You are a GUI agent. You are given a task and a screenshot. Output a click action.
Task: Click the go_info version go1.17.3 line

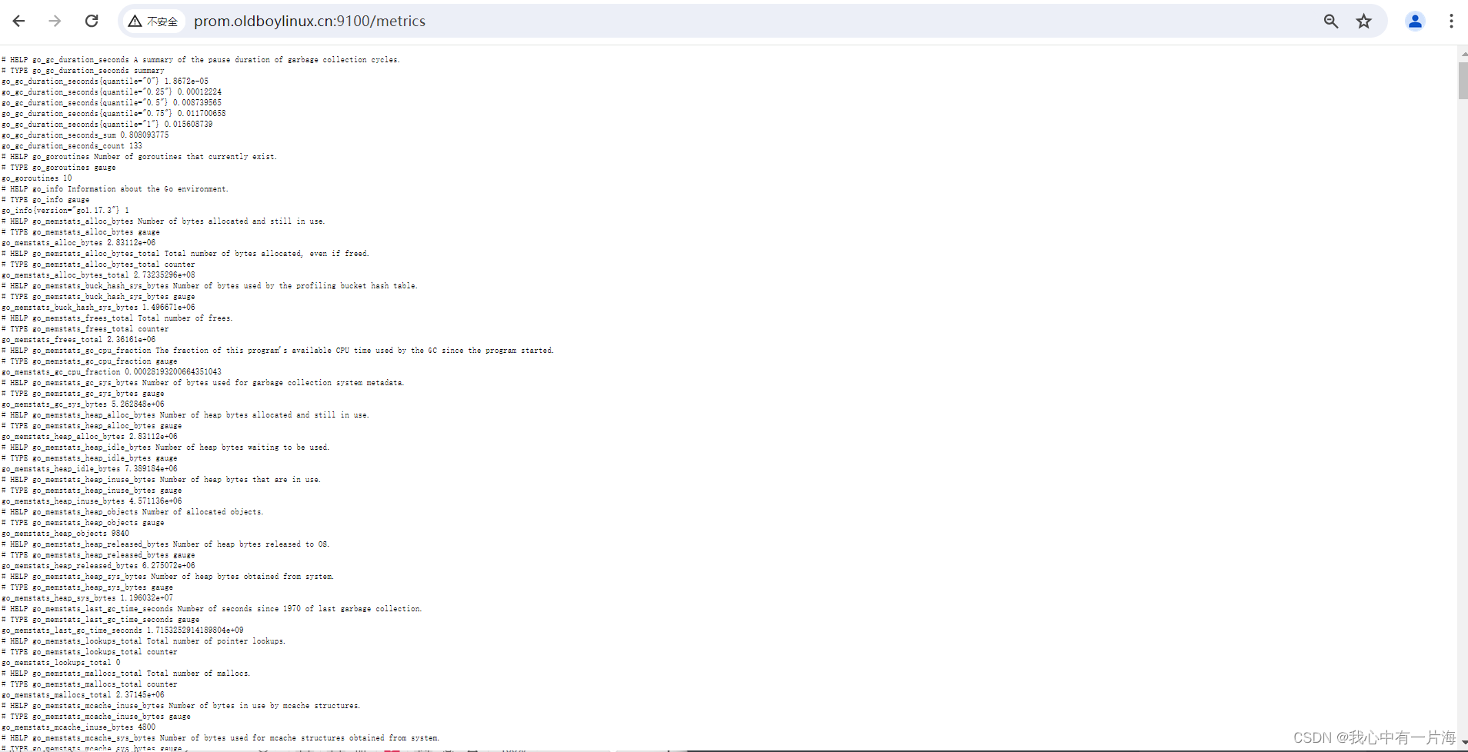tap(65, 210)
